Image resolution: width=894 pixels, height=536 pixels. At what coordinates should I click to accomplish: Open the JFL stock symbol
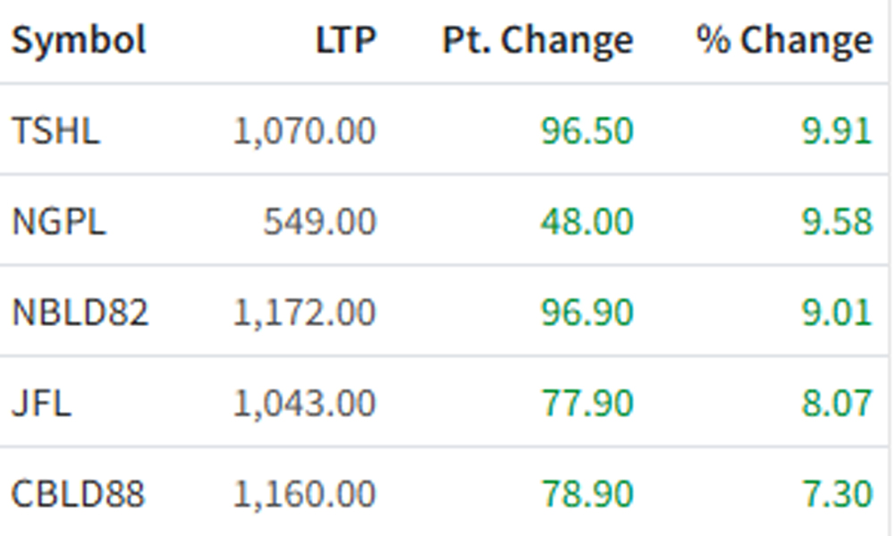[x=42, y=403]
